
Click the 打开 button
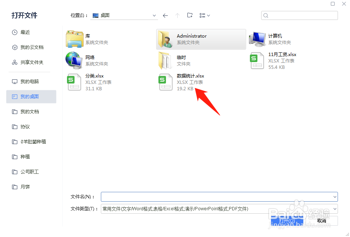tap(287, 220)
